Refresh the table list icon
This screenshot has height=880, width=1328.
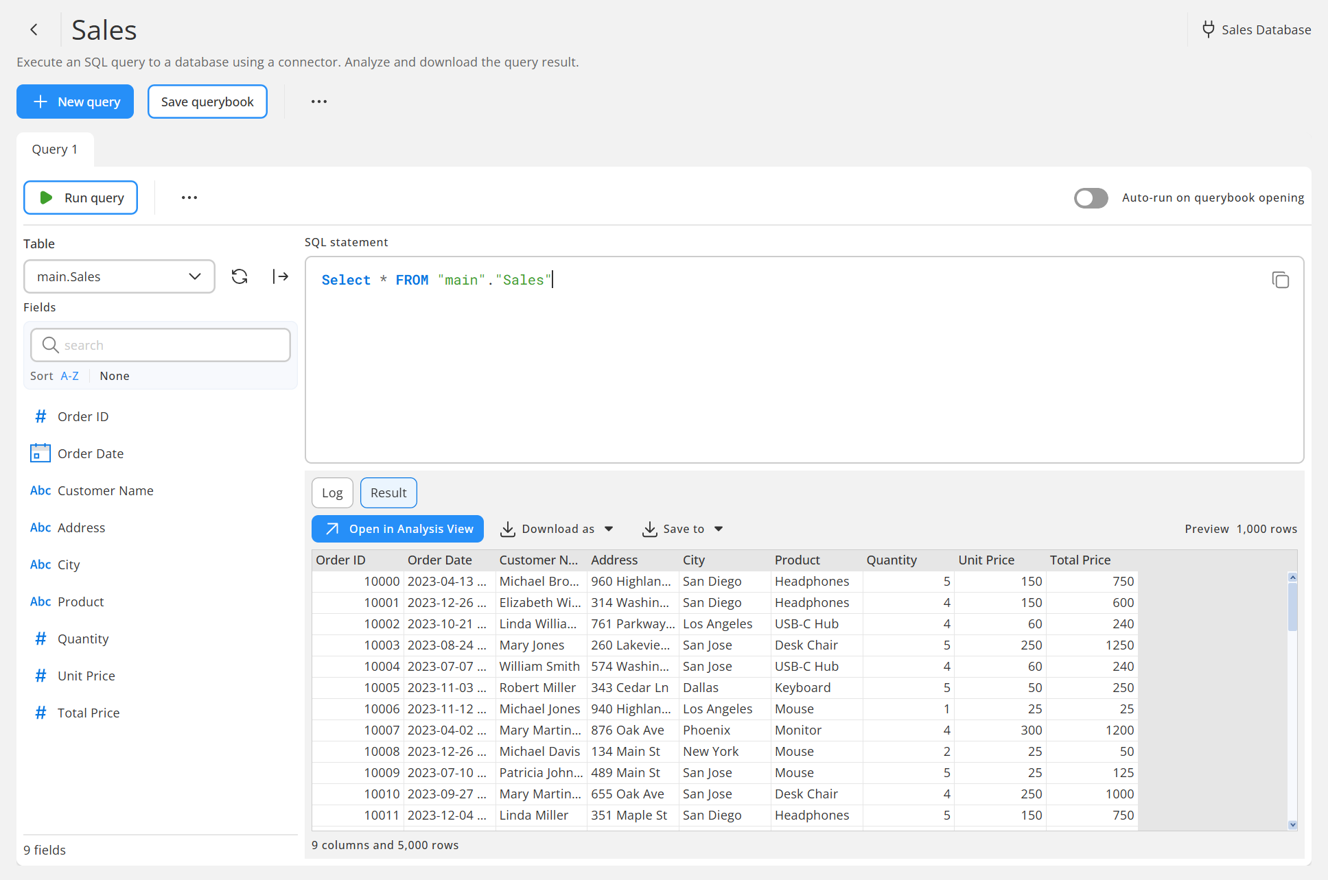240,276
